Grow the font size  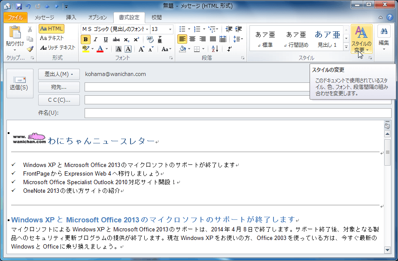pos(141,49)
